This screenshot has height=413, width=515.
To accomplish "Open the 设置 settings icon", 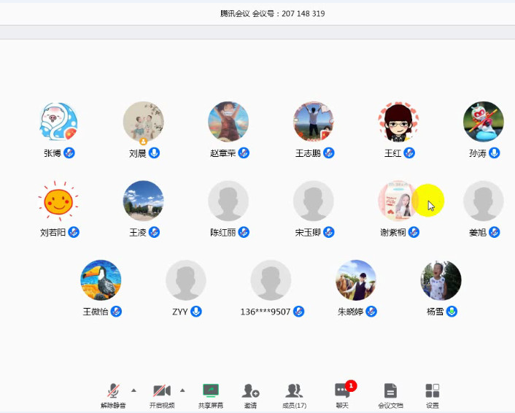I will point(433,391).
